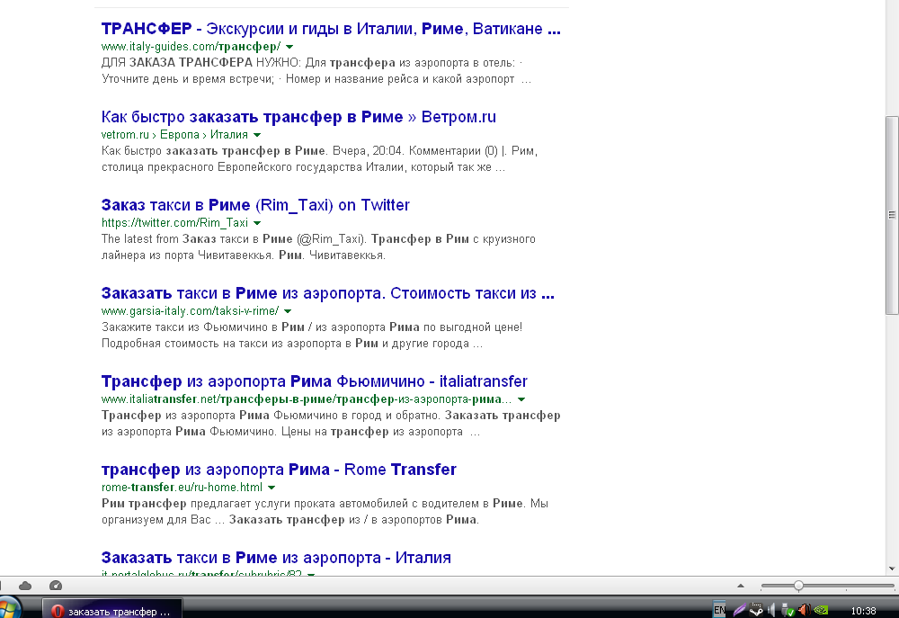Screen dimensions: 899x618
Task: Switch input language via EN indicator
Action: pos(719,610)
